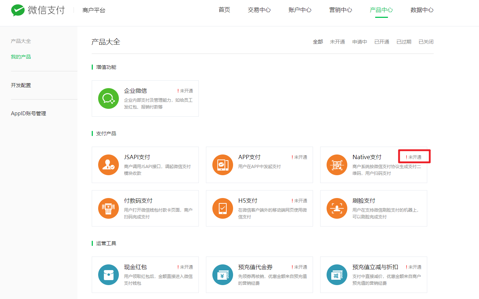
Task: Open the 企业微信 product title
Action: tap(136, 91)
